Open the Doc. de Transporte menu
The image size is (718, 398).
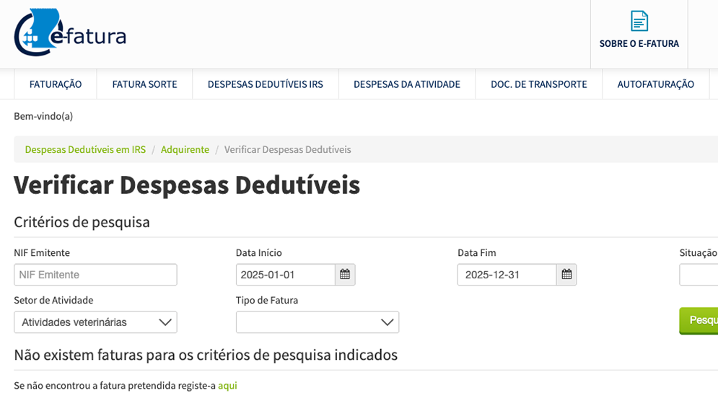pos(538,84)
